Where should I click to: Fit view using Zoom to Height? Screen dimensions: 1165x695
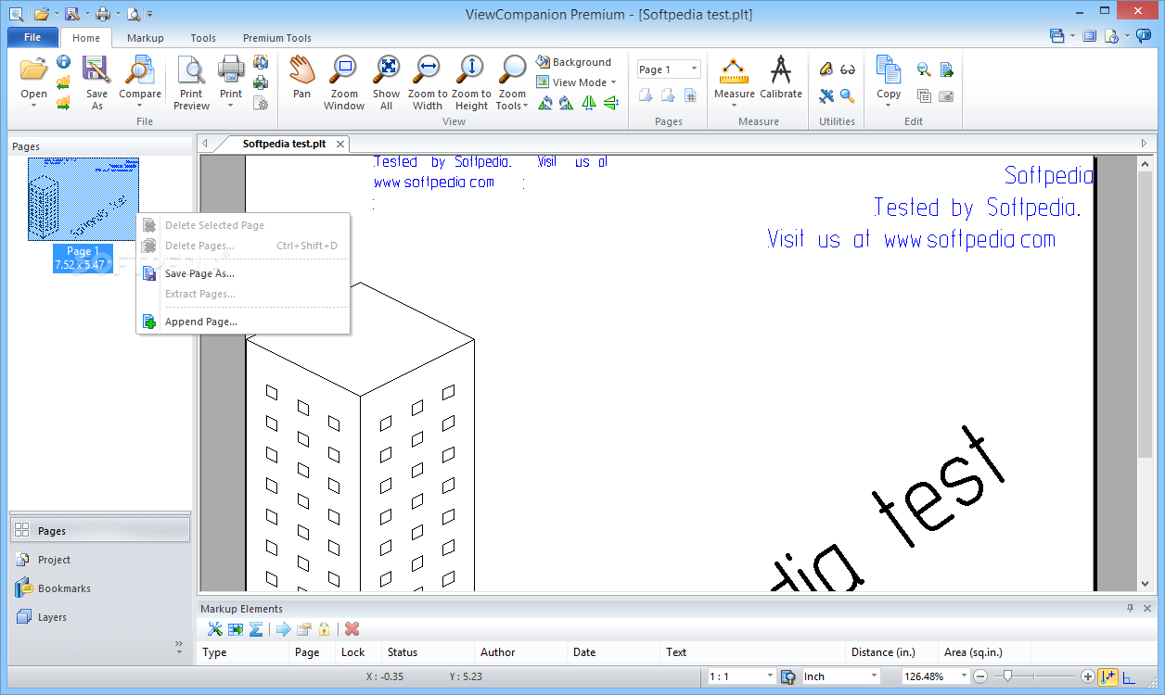click(x=471, y=82)
